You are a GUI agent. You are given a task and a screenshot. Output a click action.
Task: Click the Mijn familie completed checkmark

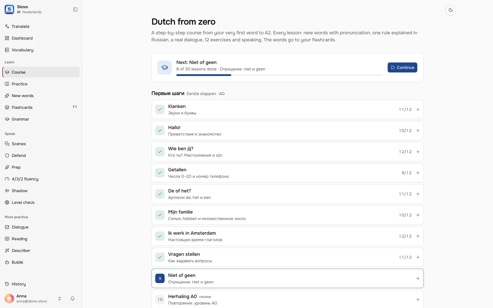(160, 215)
